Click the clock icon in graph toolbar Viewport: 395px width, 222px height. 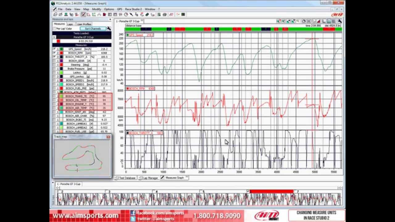click(x=304, y=21)
